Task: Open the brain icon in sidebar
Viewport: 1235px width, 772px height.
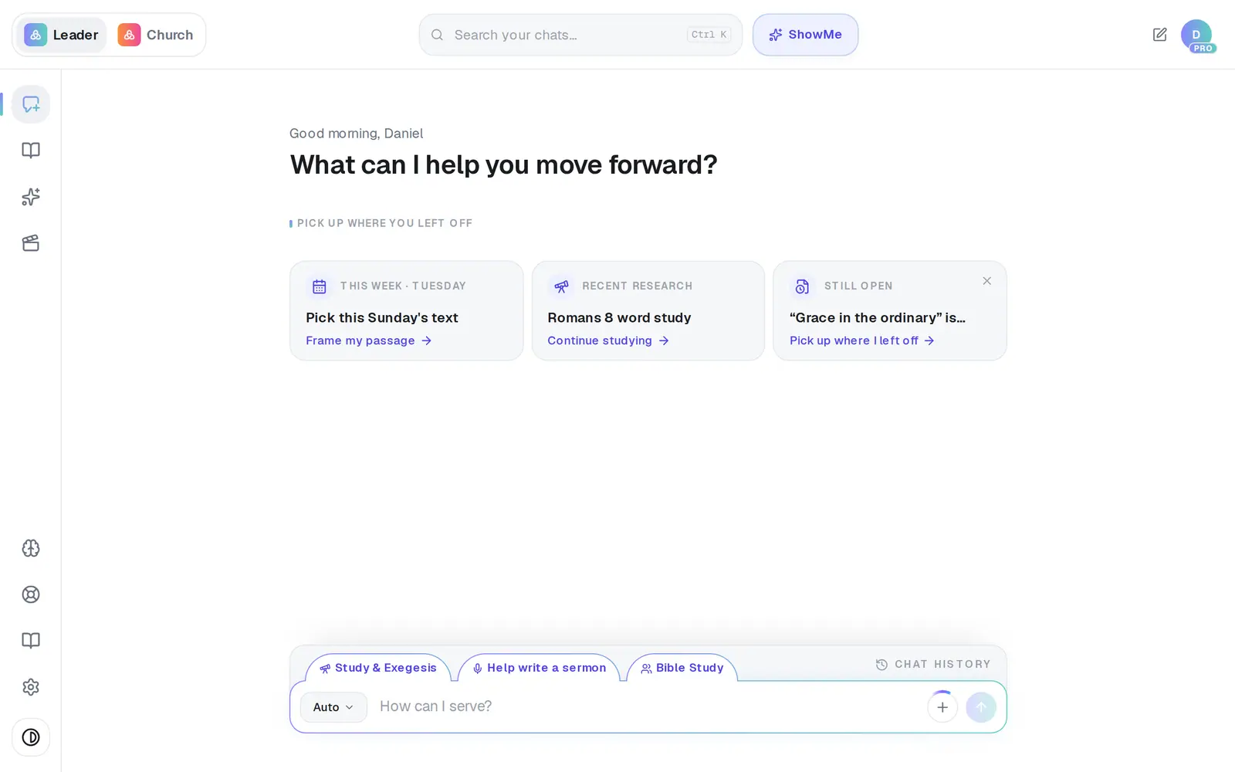Action: click(x=31, y=548)
